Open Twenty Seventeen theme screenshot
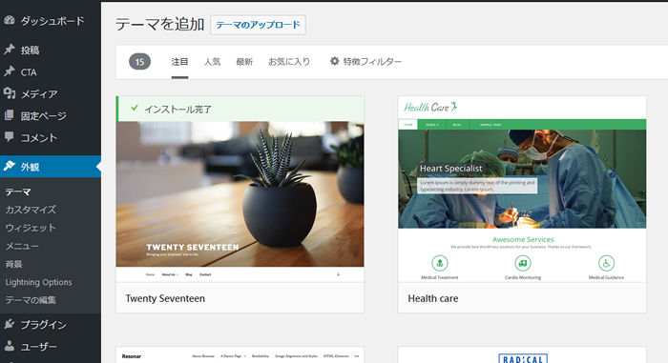668x363 pixels. tap(240, 201)
